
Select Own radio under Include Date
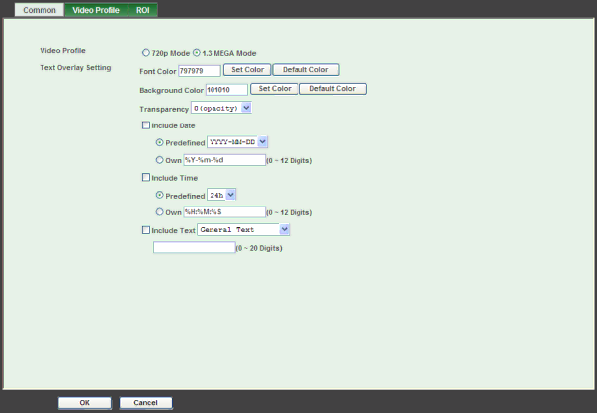pos(159,160)
